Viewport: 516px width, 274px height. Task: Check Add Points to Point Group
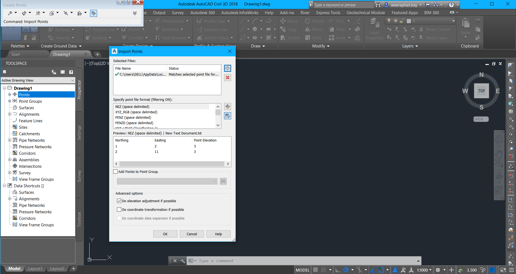(115, 172)
